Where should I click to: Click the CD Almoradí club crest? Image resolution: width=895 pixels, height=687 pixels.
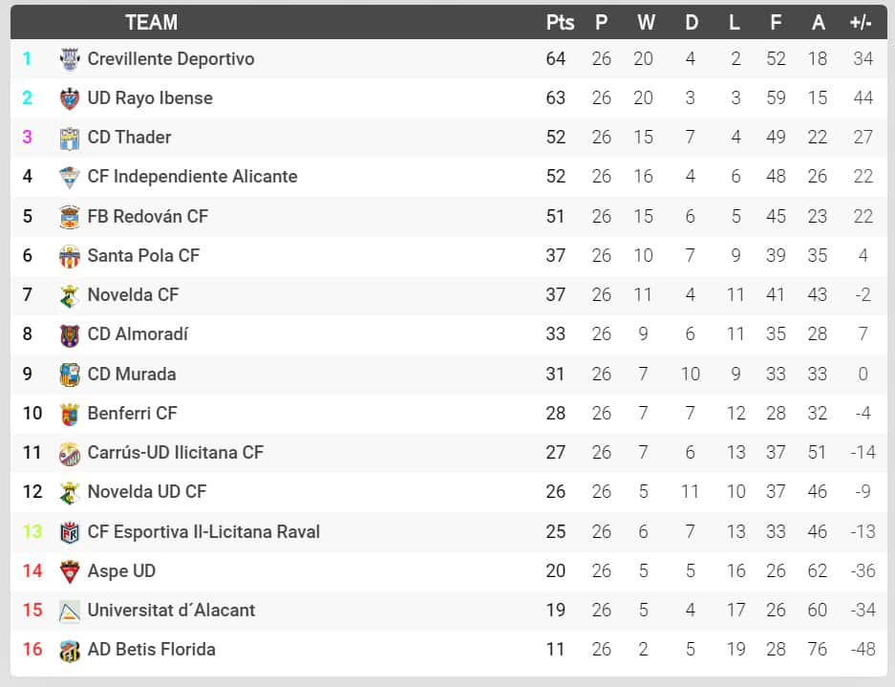pos(70,334)
